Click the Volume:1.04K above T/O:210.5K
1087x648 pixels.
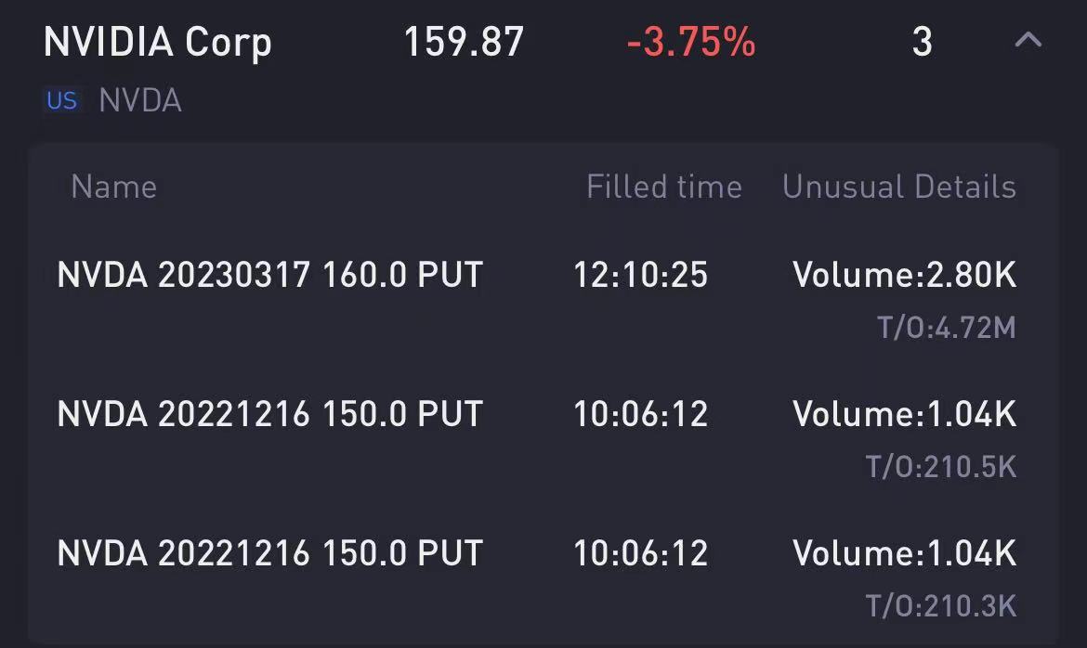point(904,414)
